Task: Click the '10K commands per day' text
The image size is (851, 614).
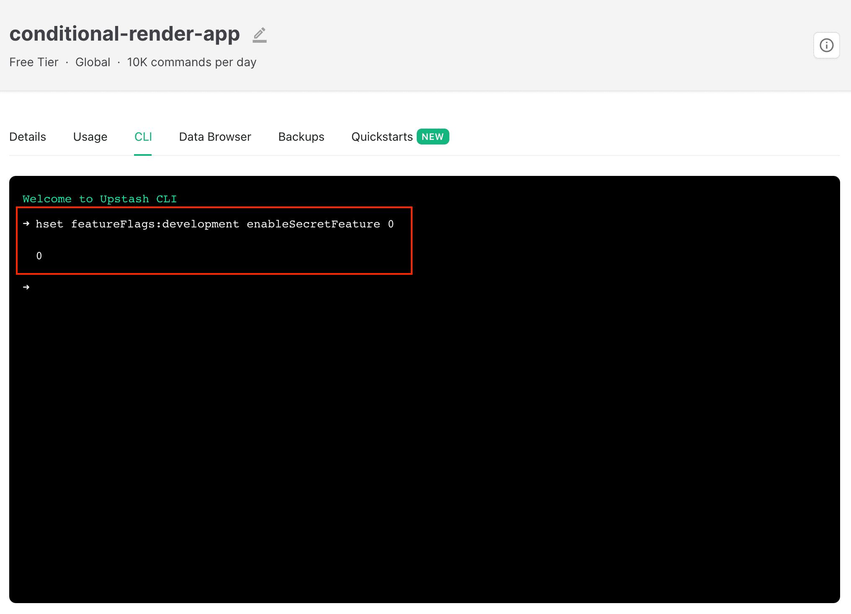Action: coord(192,62)
